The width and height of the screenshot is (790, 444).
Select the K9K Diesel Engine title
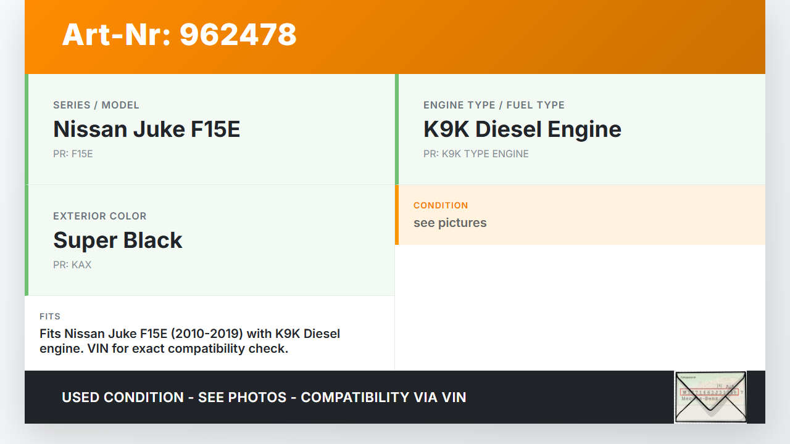pos(522,129)
